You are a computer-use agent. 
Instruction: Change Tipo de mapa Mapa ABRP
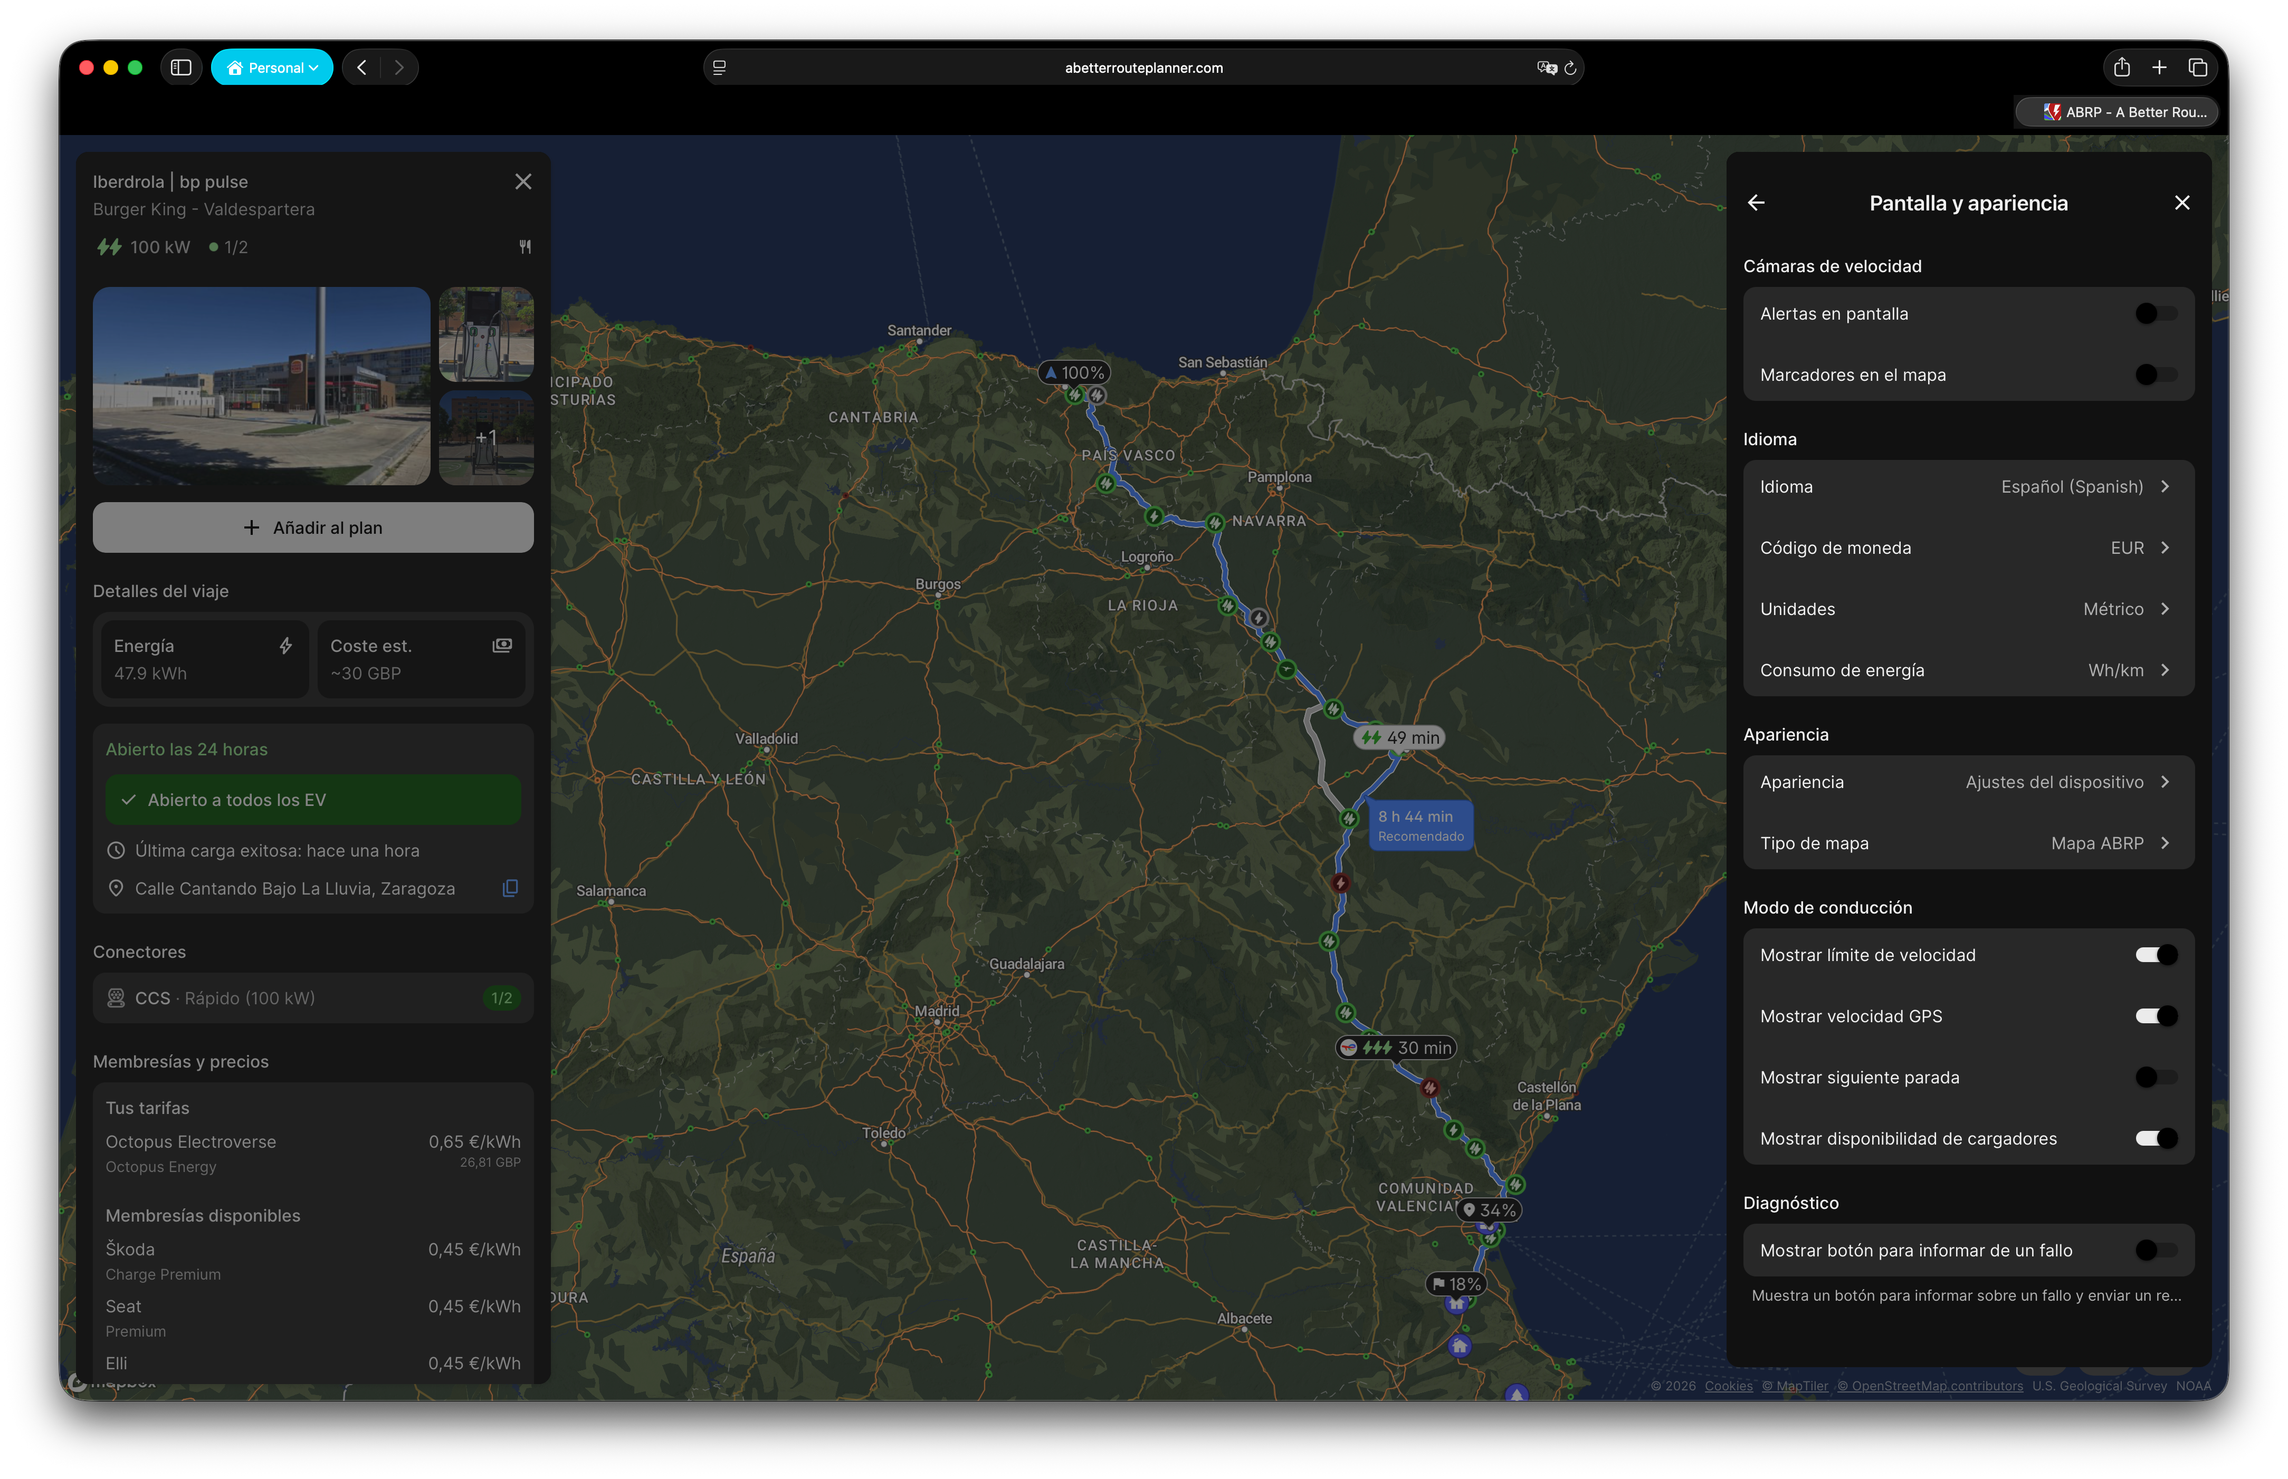pyautogui.click(x=1968, y=843)
